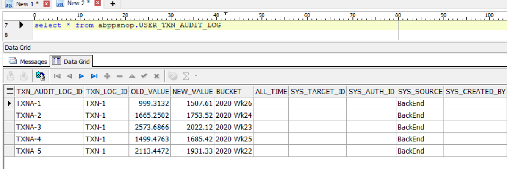507x169 pixels.
Task: Click the column ruler at position 50
Action: pyautogui.click(x=261, y=16)
